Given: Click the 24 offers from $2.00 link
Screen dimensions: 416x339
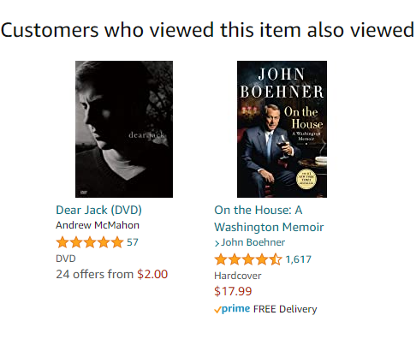Looking at the screenshot, I should (111, 274).
